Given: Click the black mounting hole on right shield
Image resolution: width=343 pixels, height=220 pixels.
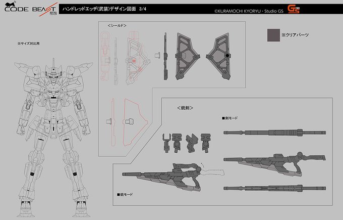Looking at the screenshot, I should coord(227,56).
